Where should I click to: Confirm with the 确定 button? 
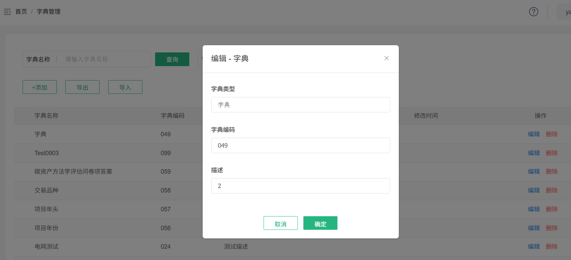pyautogui.click(x=320, y=223)
